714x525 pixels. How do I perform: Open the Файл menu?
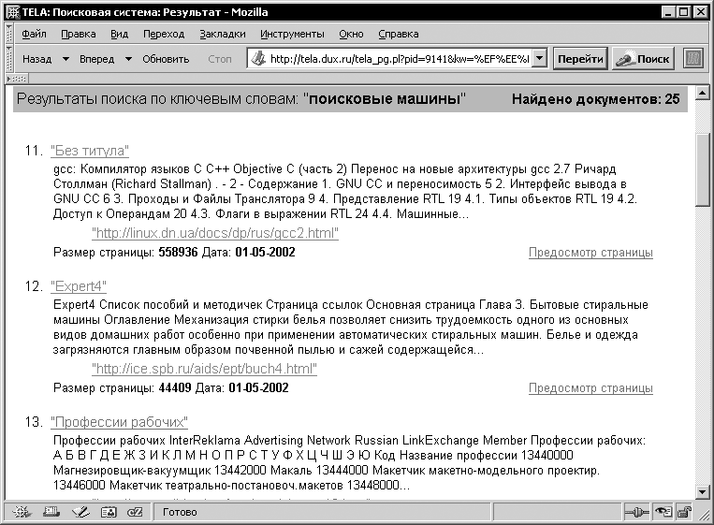pos(34,34)
